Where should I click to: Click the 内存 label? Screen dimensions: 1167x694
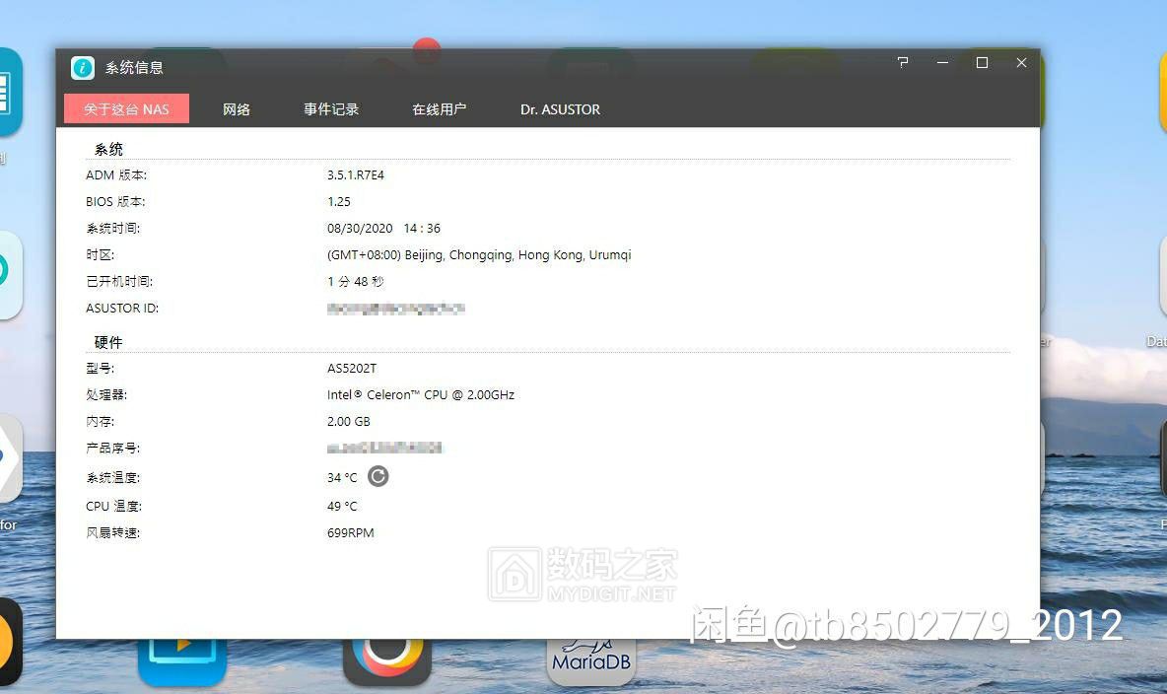(x=101, y=422)
